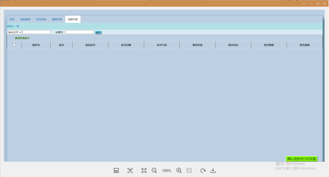Click the 看诊科室 column header
The image size is (329, 177).
tap(197, 45)
